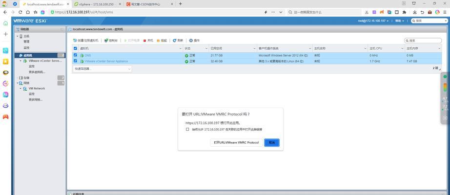Click the 取消 button in the dialog
This screenshot has width=450, height=195.
pos(272,142)
